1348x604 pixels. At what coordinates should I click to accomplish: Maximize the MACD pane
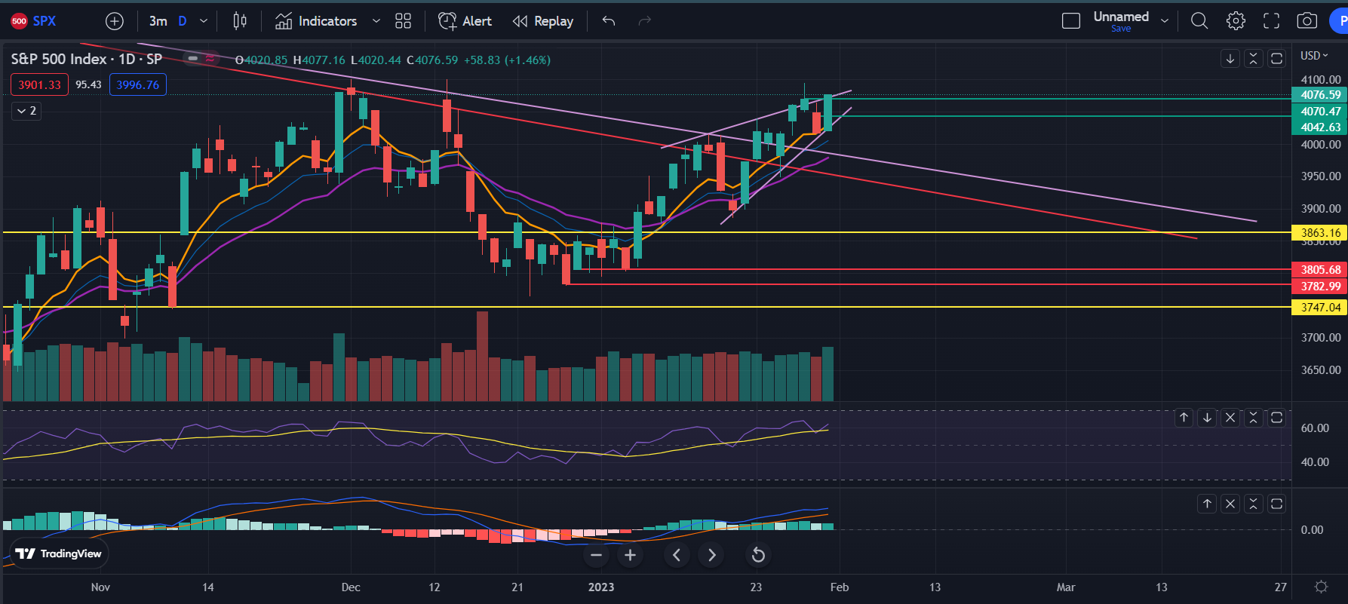1276,503
